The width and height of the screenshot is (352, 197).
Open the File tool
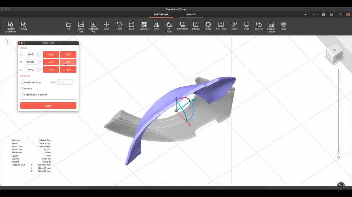tap(68, 26)
